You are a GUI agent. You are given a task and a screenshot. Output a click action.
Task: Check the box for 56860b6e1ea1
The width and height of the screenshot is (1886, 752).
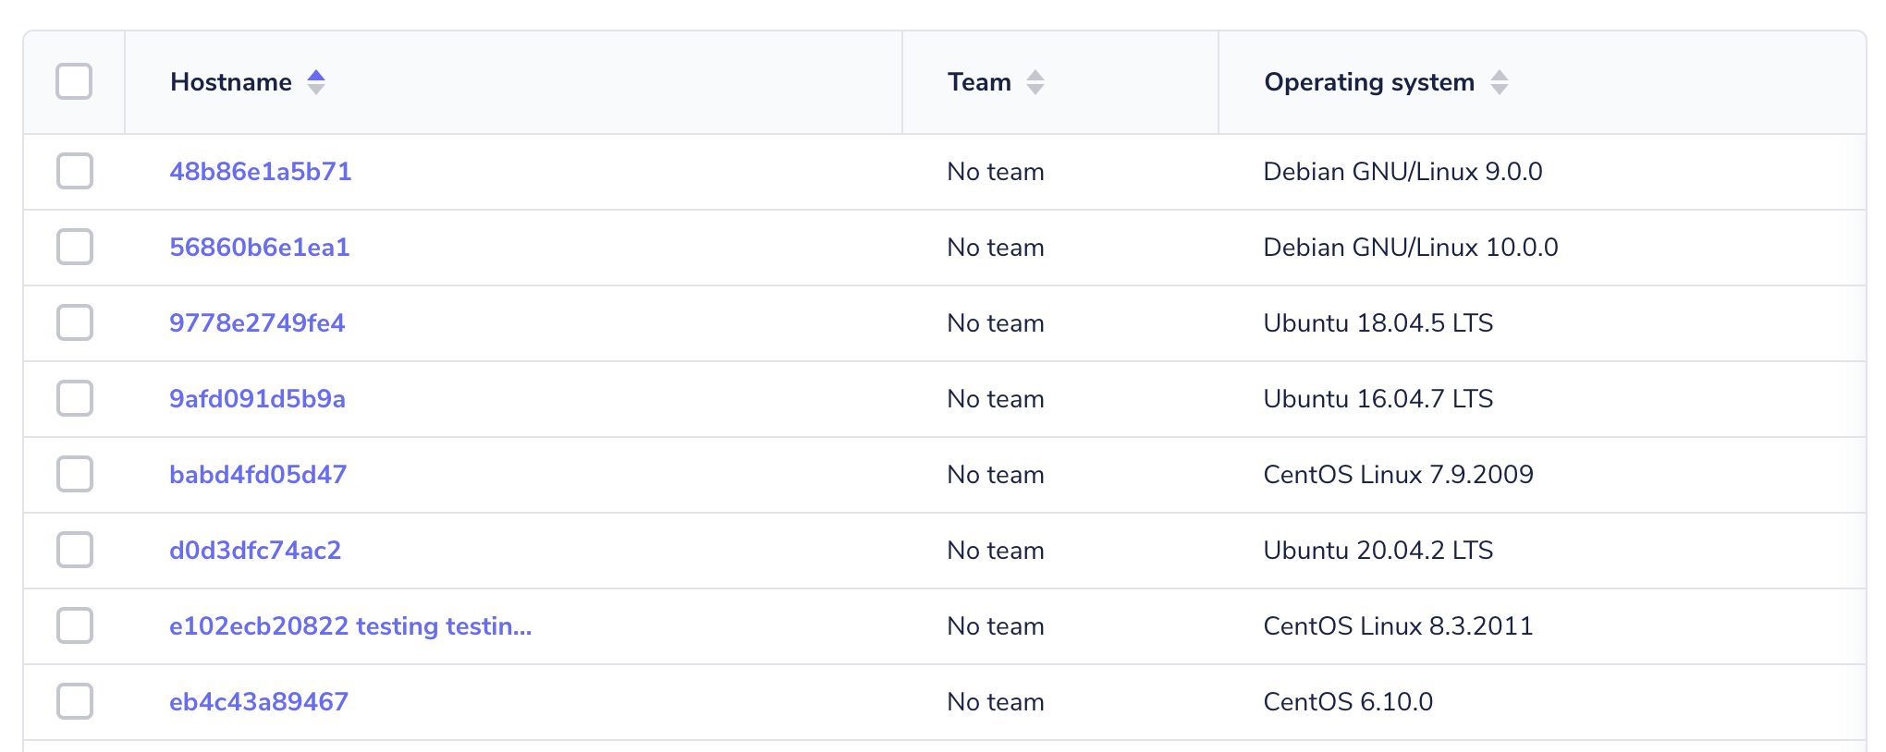[74, 247]
